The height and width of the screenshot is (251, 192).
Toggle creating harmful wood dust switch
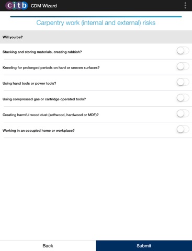[183, 113]
